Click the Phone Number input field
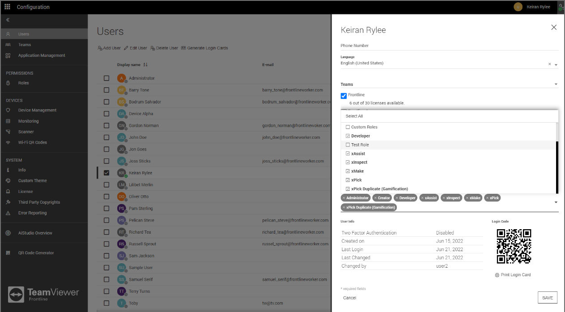The image size is (565, 312). [x=450, y=46]
